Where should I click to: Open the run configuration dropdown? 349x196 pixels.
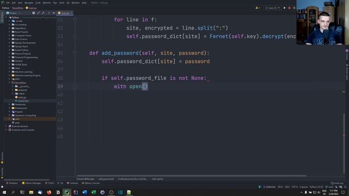coord(273,8)
